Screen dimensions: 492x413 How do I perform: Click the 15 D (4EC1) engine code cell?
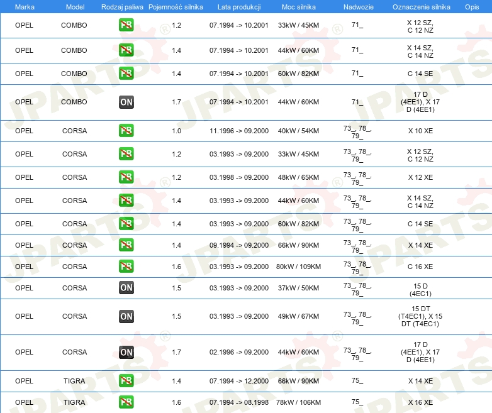tap(420, 290)
